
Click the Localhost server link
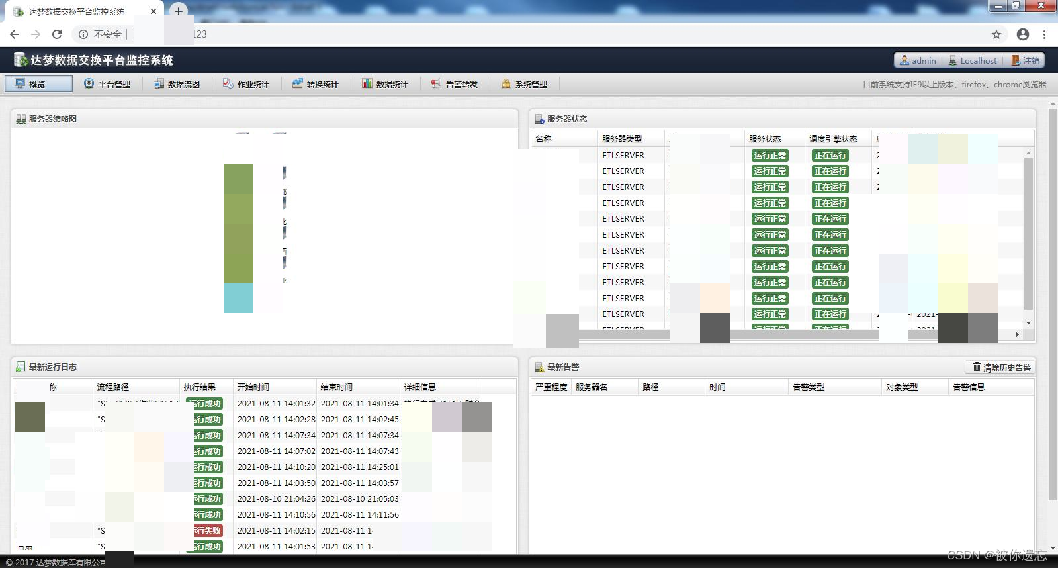pyautogui.click(x=973, y=60)
